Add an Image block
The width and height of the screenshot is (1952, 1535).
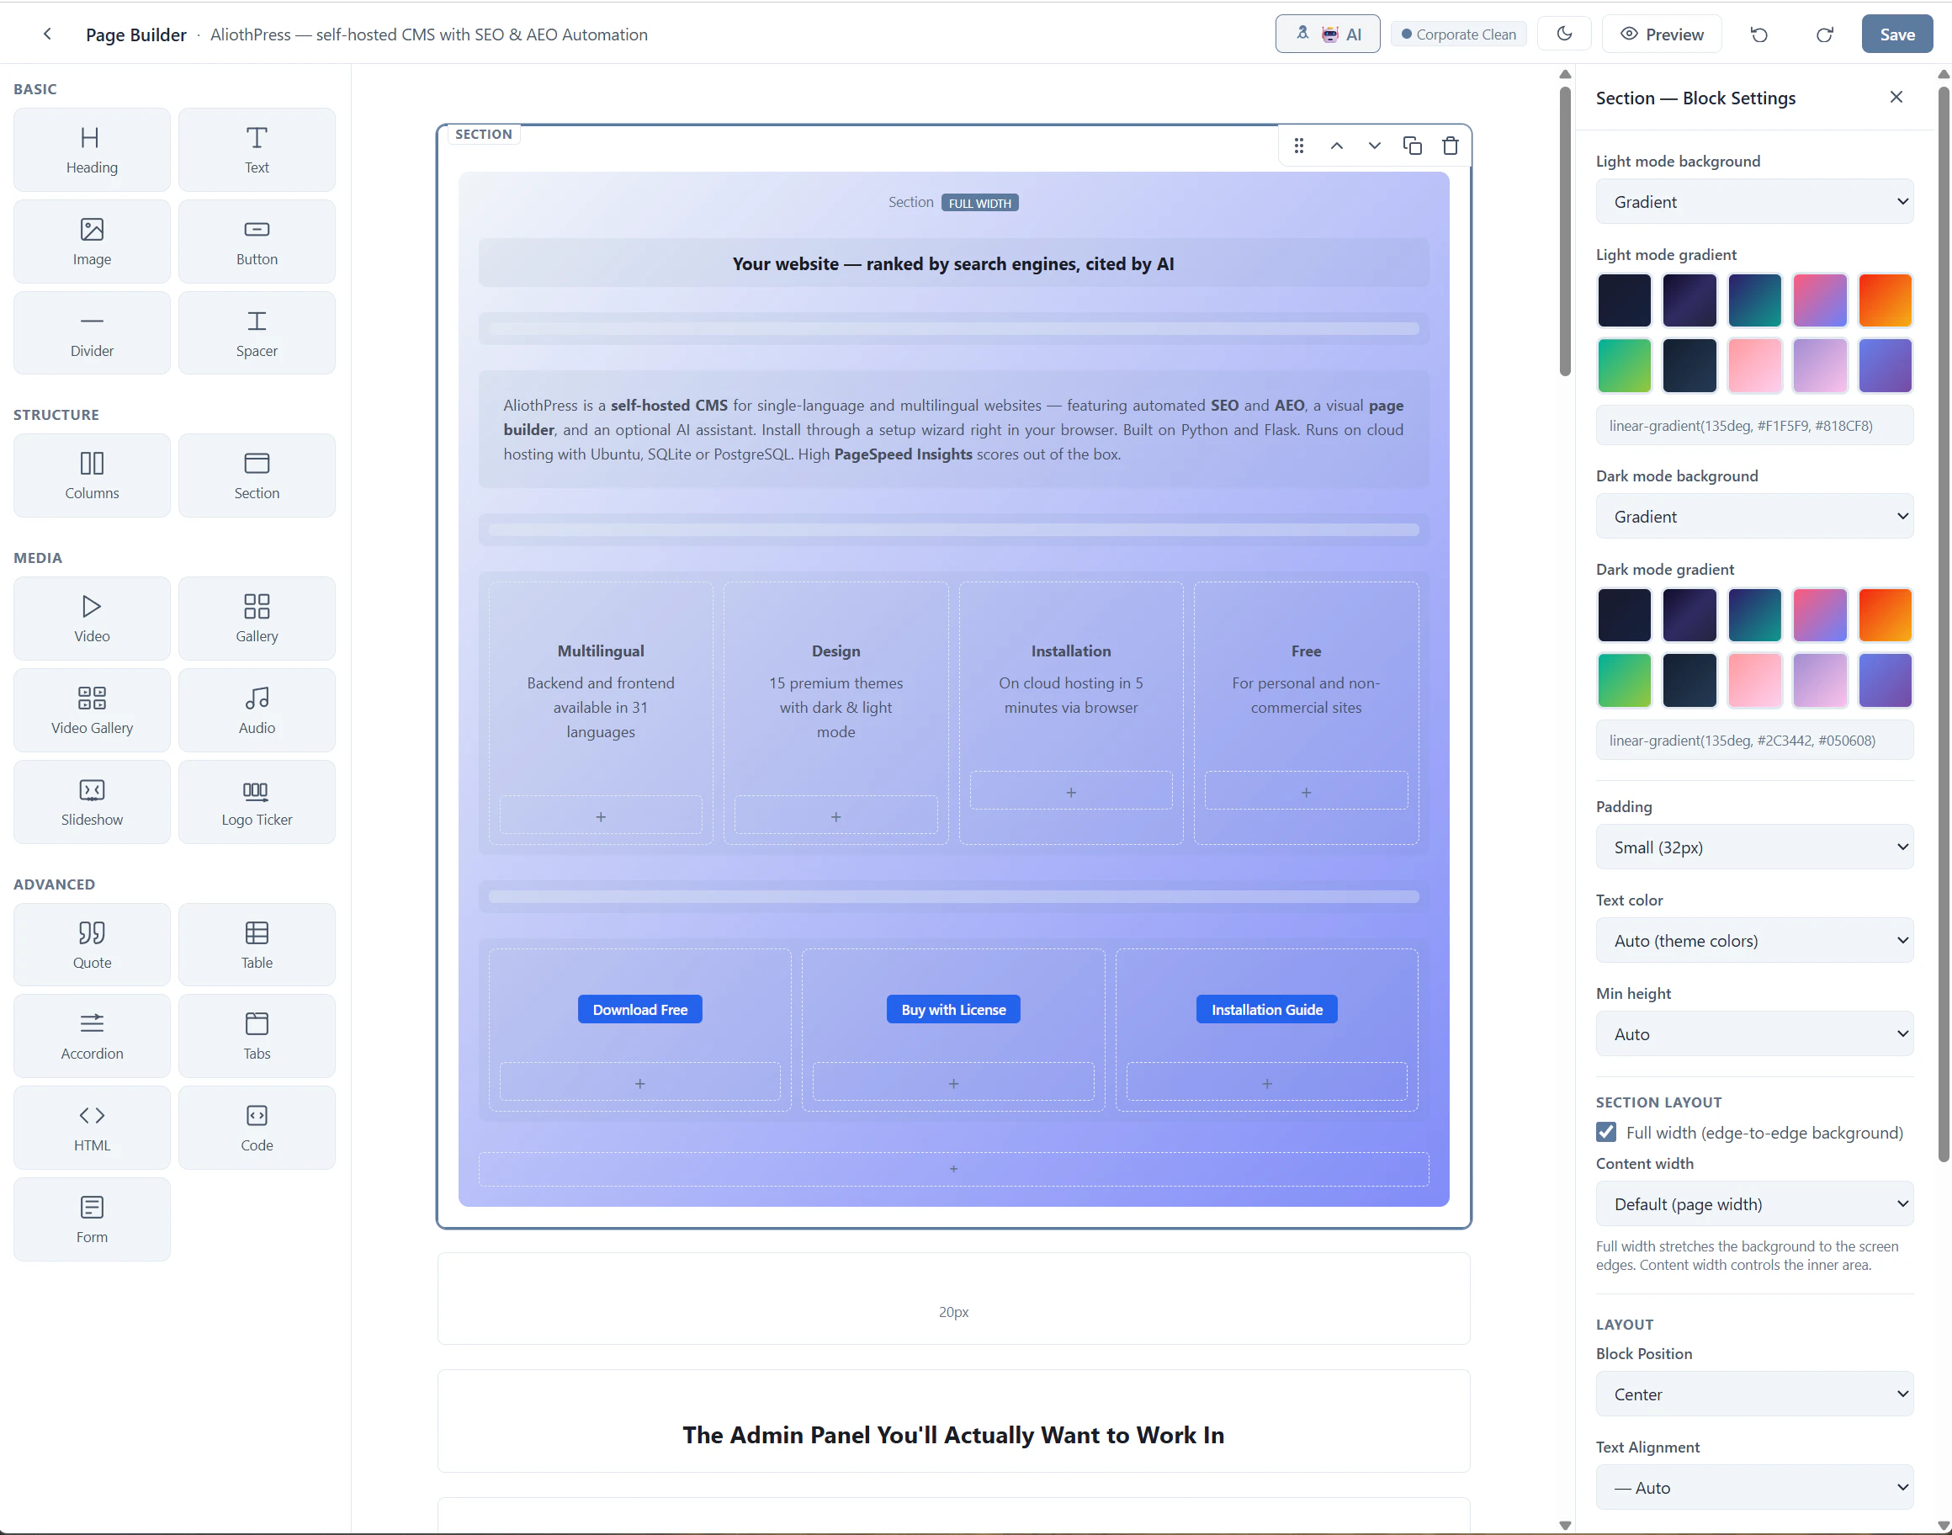point(91,241)
